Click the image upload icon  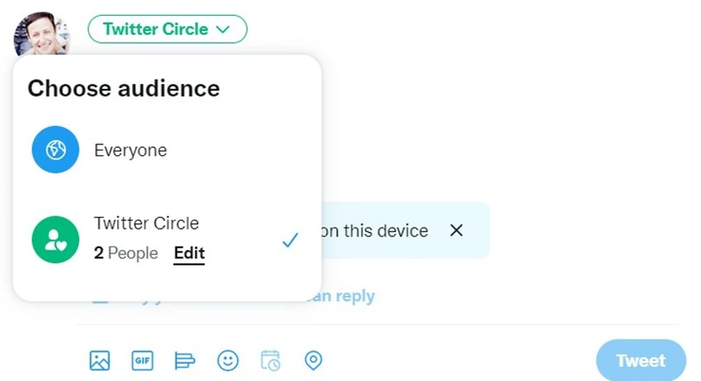pos(99,361)
